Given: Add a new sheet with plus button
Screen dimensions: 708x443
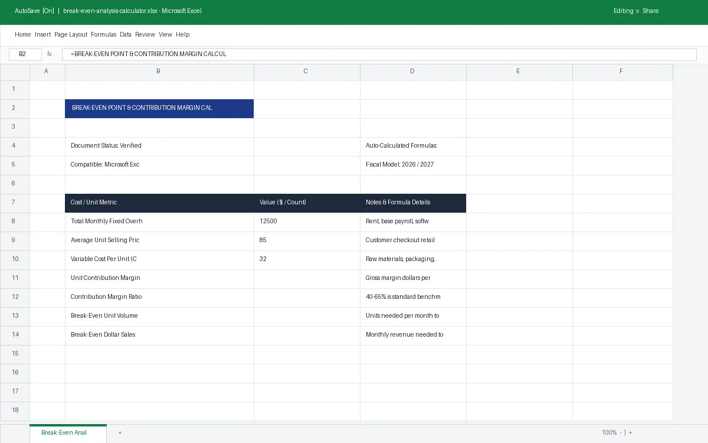Looking at the screenshot, I should point(120,433).
